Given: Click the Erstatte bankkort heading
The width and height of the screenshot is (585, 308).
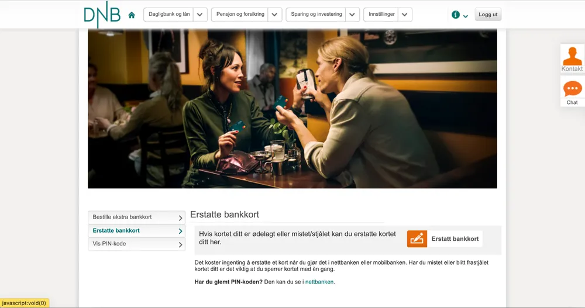Looking at the screenshot, I should click(x=225, y=214).
